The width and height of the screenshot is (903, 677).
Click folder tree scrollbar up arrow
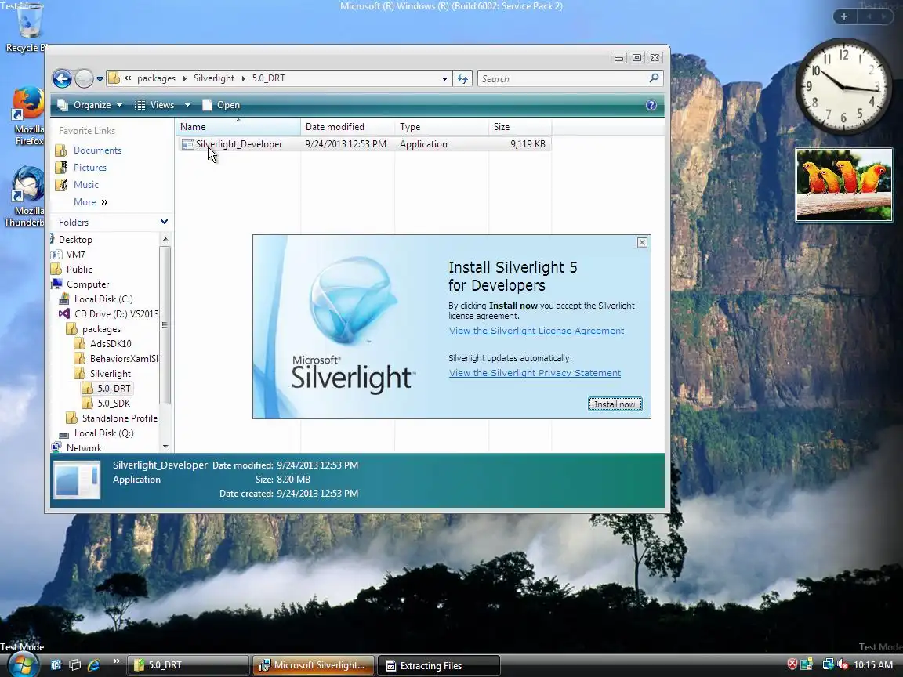[165, 239]
